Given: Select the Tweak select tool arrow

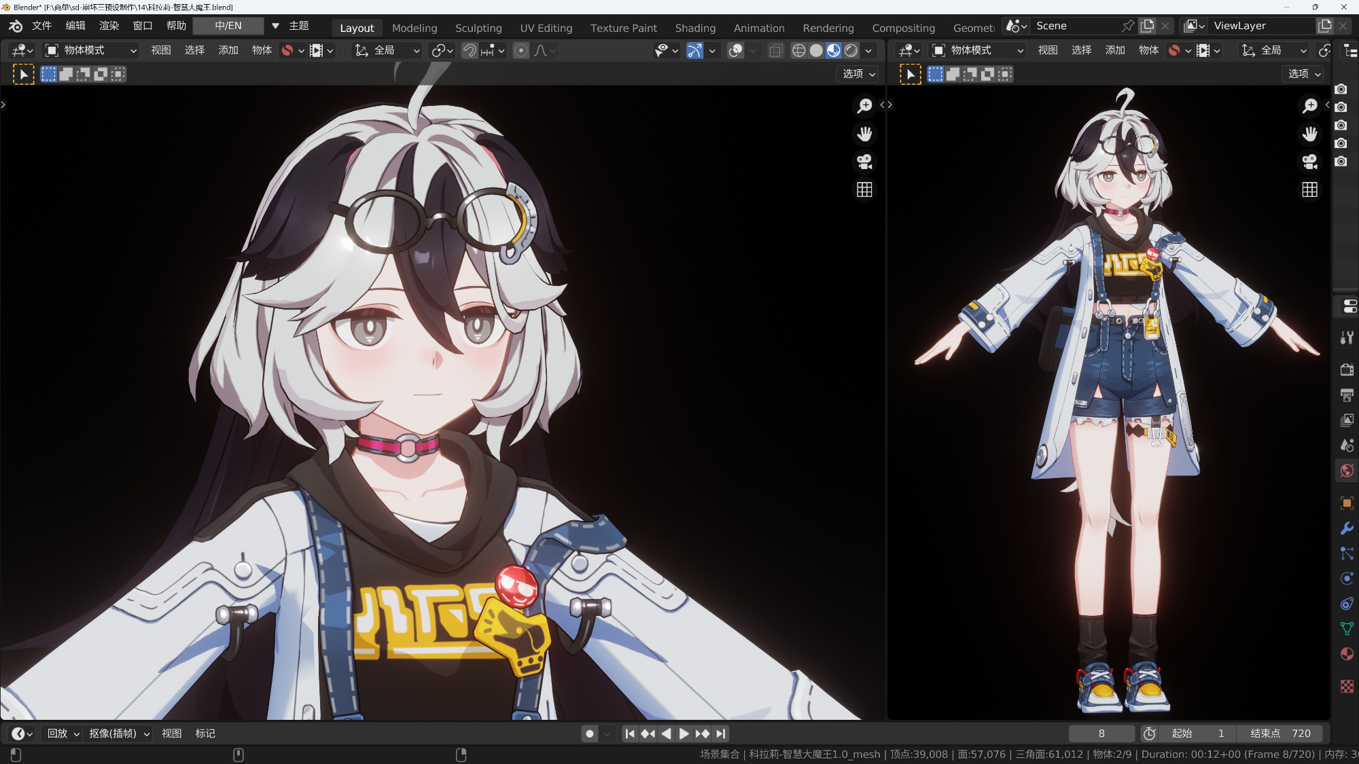Looking at the screenshot, I should point(24,74).
